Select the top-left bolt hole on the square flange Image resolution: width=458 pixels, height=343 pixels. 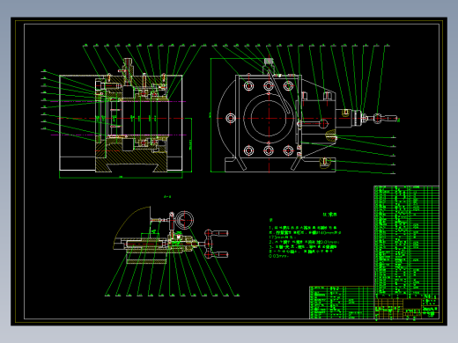[x=248, y=86]
